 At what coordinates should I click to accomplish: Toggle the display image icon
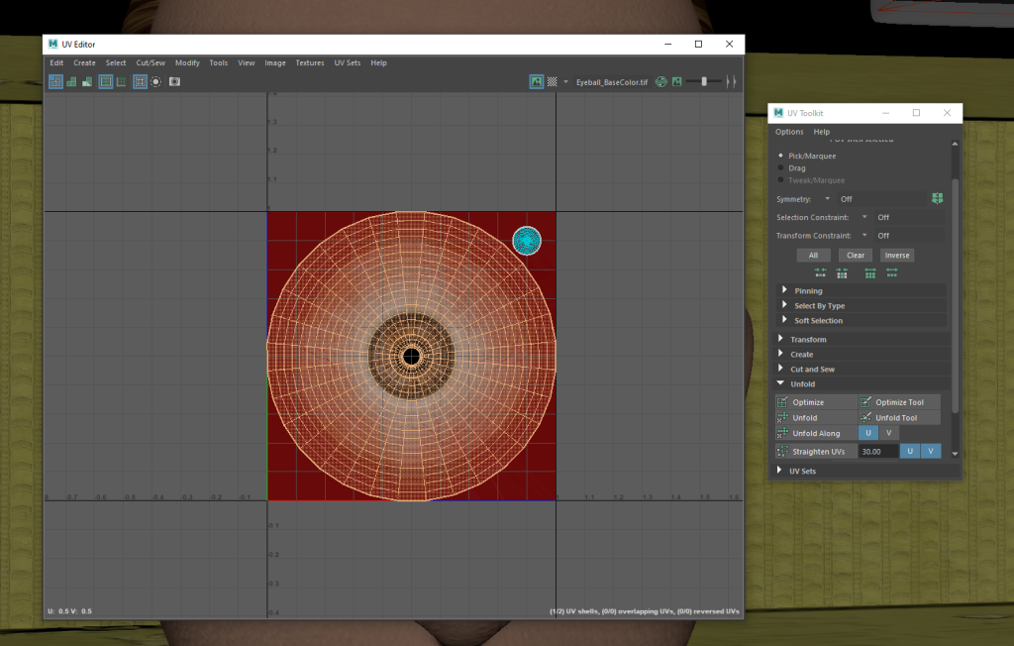point(536,81)
